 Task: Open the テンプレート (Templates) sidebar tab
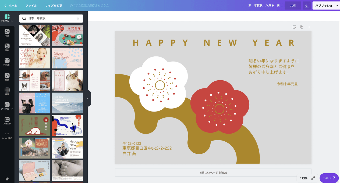(x=7, y=18)
